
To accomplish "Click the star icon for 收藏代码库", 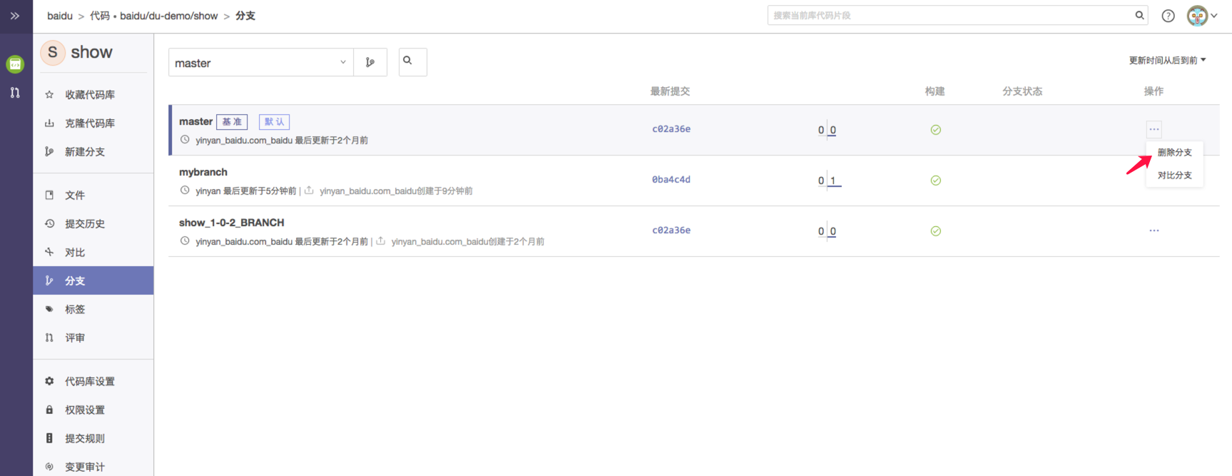I will (x=49, y=94).
